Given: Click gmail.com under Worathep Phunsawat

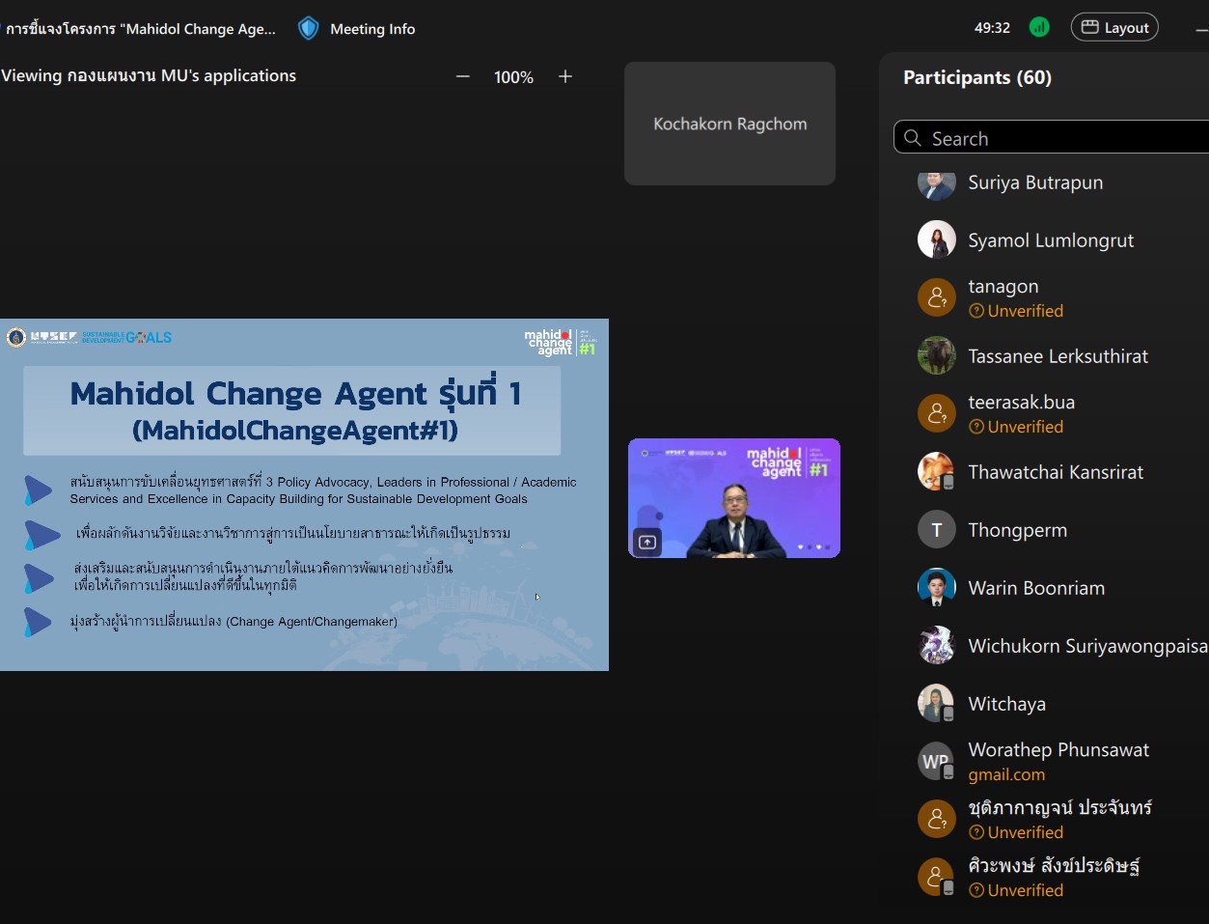Looking at the screenshot, I should 1006,774.
